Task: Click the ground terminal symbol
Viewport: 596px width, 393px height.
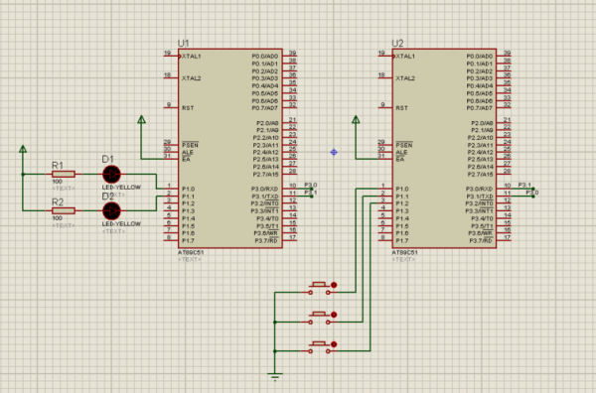Action: 275,376
